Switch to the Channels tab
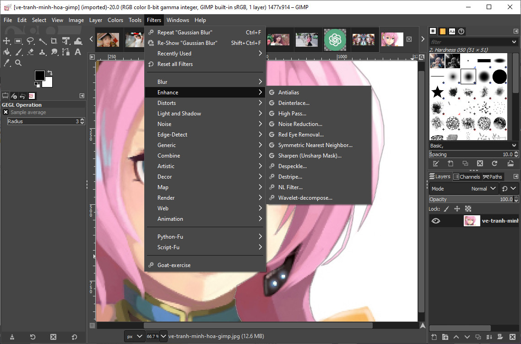 (467, 176)
